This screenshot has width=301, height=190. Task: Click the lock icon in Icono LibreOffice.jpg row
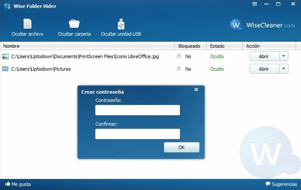coord(179,56)
